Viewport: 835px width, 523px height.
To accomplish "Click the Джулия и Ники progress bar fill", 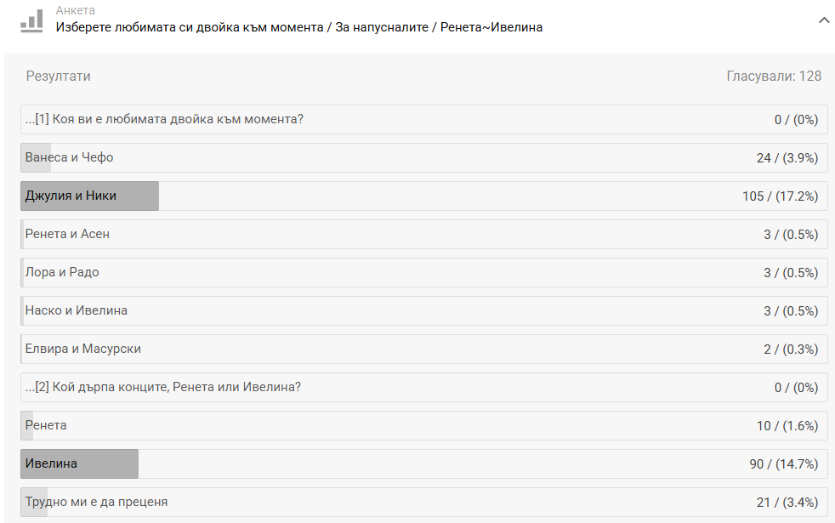I will coord(89,196).
